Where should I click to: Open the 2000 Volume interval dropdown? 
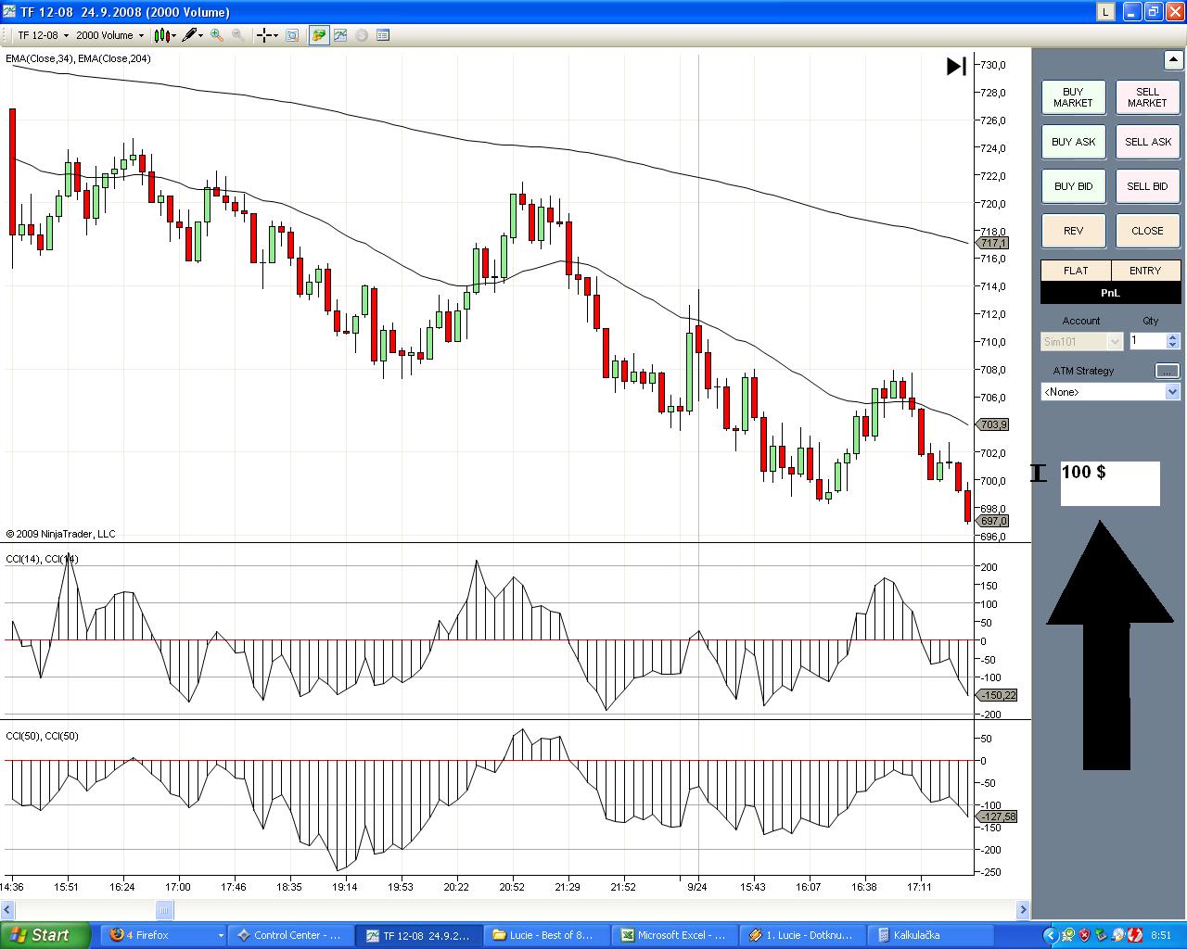[109, 35]
